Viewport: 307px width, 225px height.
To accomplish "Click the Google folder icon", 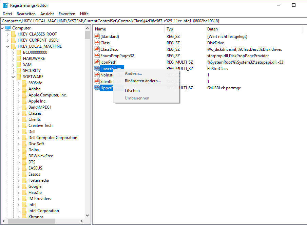I will click(x=24, y=186).
